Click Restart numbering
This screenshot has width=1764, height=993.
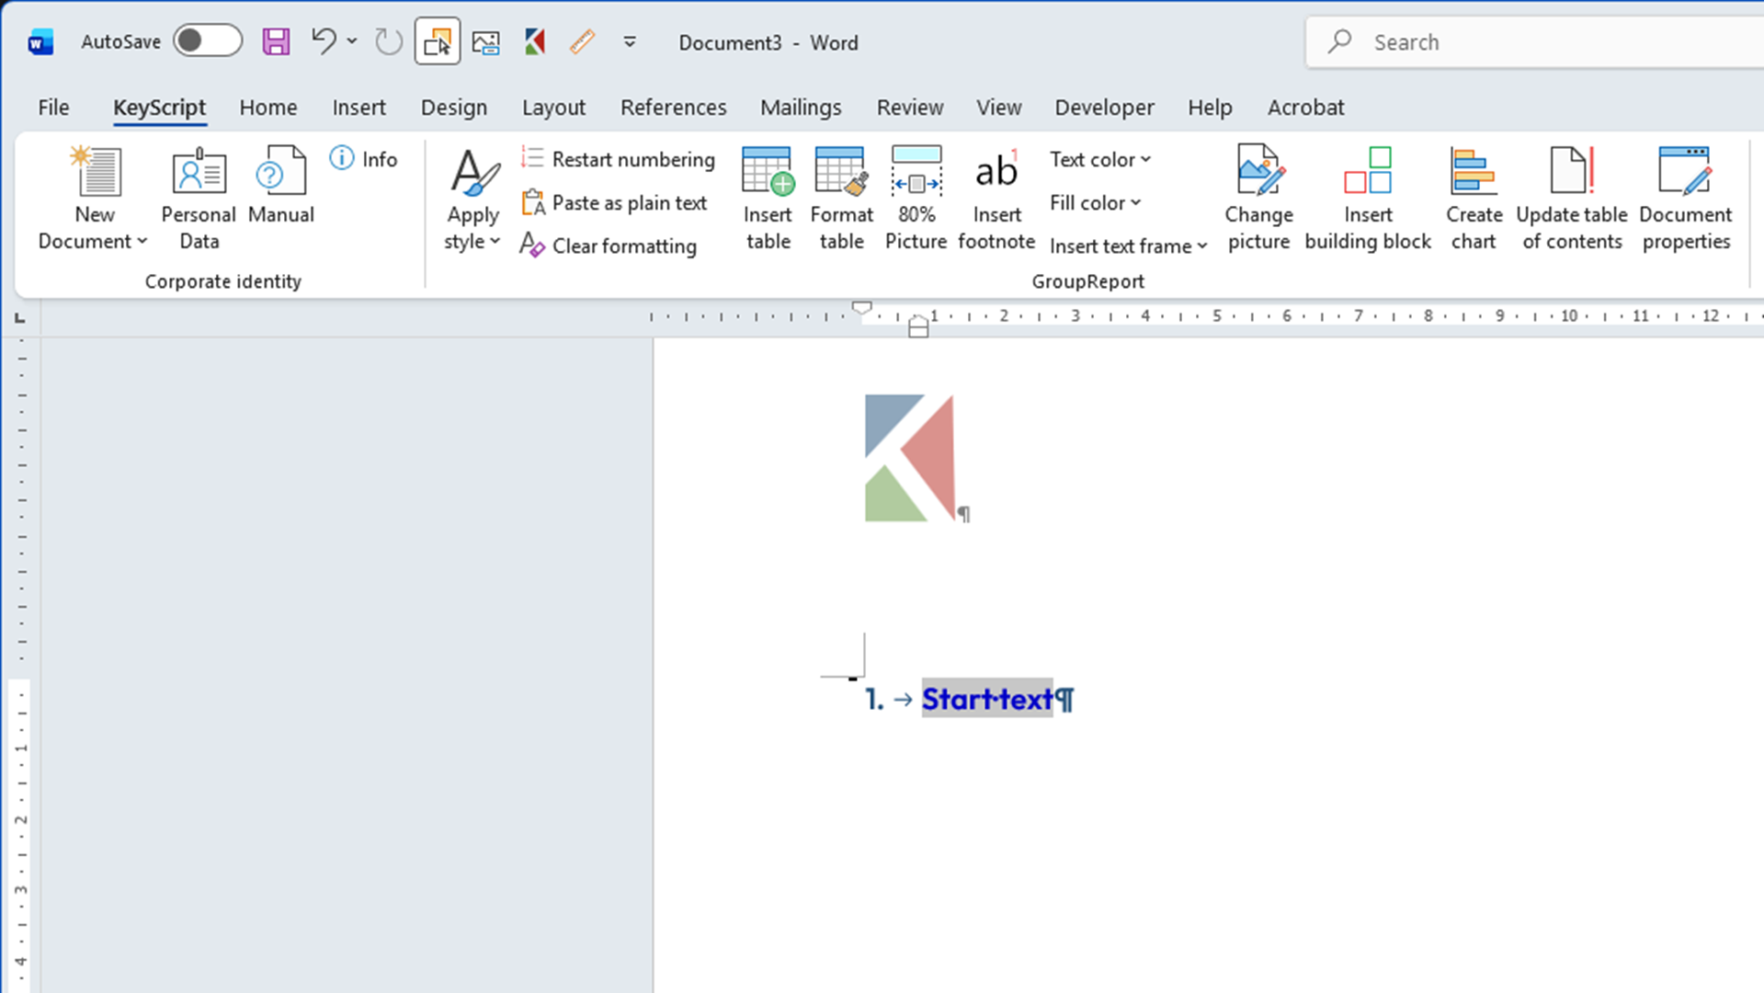coord(617,159)
